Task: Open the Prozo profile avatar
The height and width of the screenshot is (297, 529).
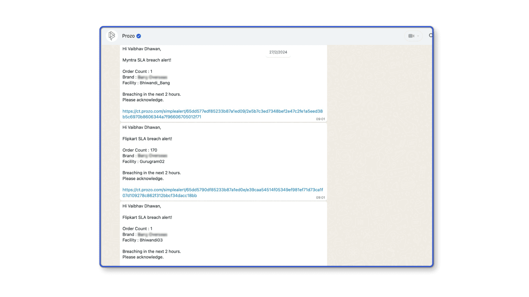Action: (112, 36)
